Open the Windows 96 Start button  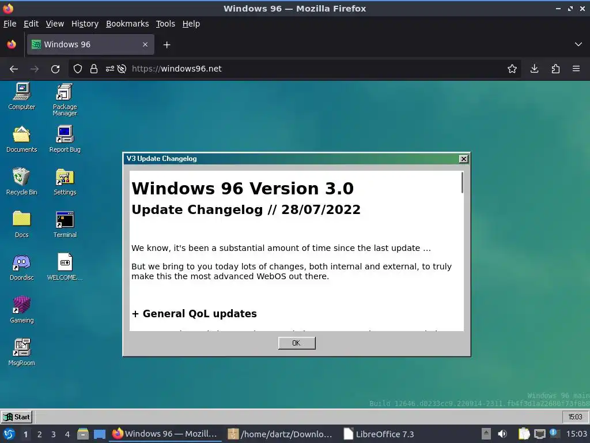coord(17,417)
